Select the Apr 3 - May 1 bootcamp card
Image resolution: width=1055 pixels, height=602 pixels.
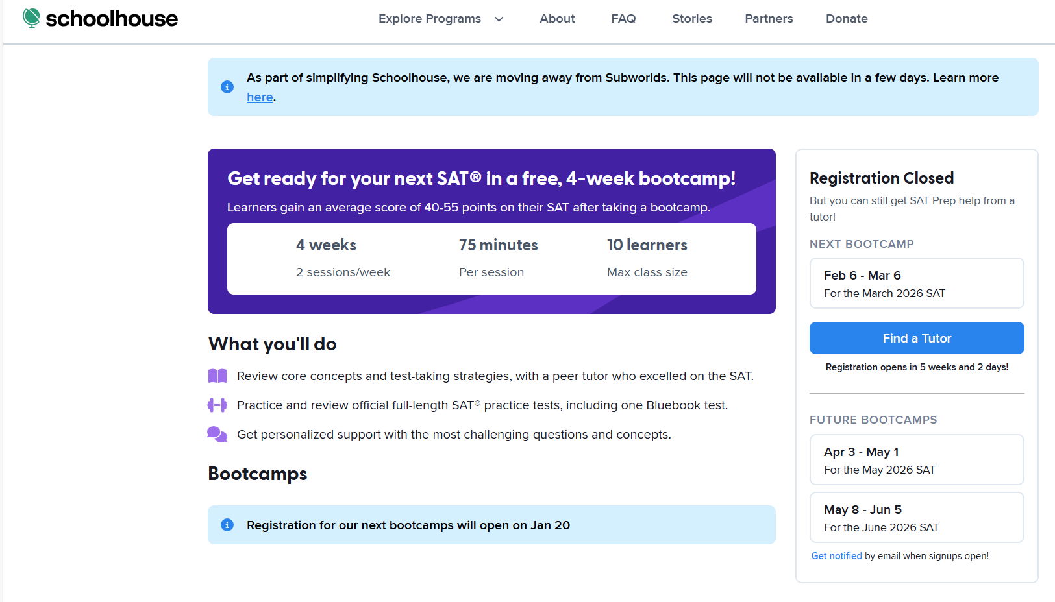pyautogui.click(x=917, y=460)
